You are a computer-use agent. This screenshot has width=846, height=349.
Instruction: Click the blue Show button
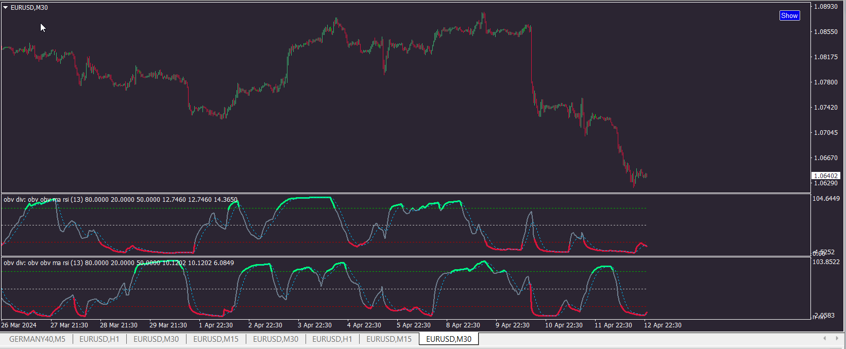(x=789, y=15)
